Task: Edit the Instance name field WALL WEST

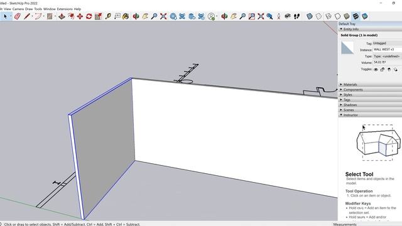Action: click(x=387, y=50)
